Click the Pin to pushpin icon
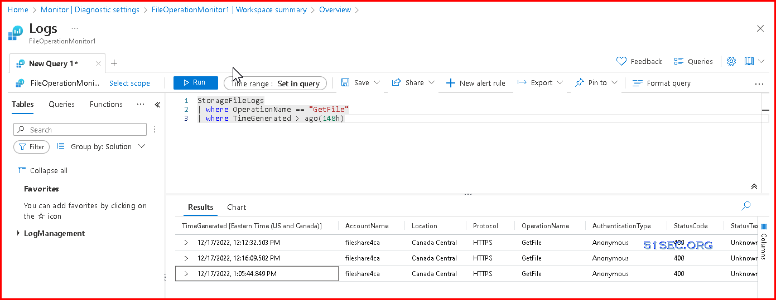 (x=579, y=82)
